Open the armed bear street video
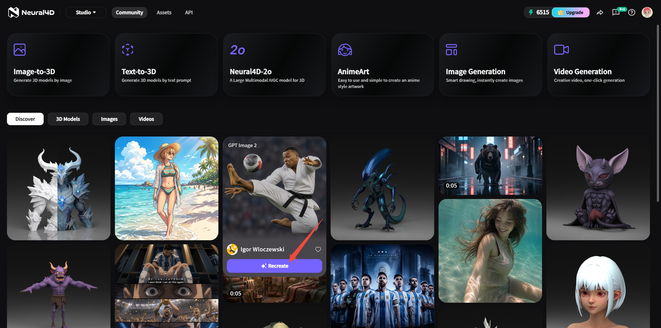661x328 pixels. pyautogui.click(x=490, y=166)
